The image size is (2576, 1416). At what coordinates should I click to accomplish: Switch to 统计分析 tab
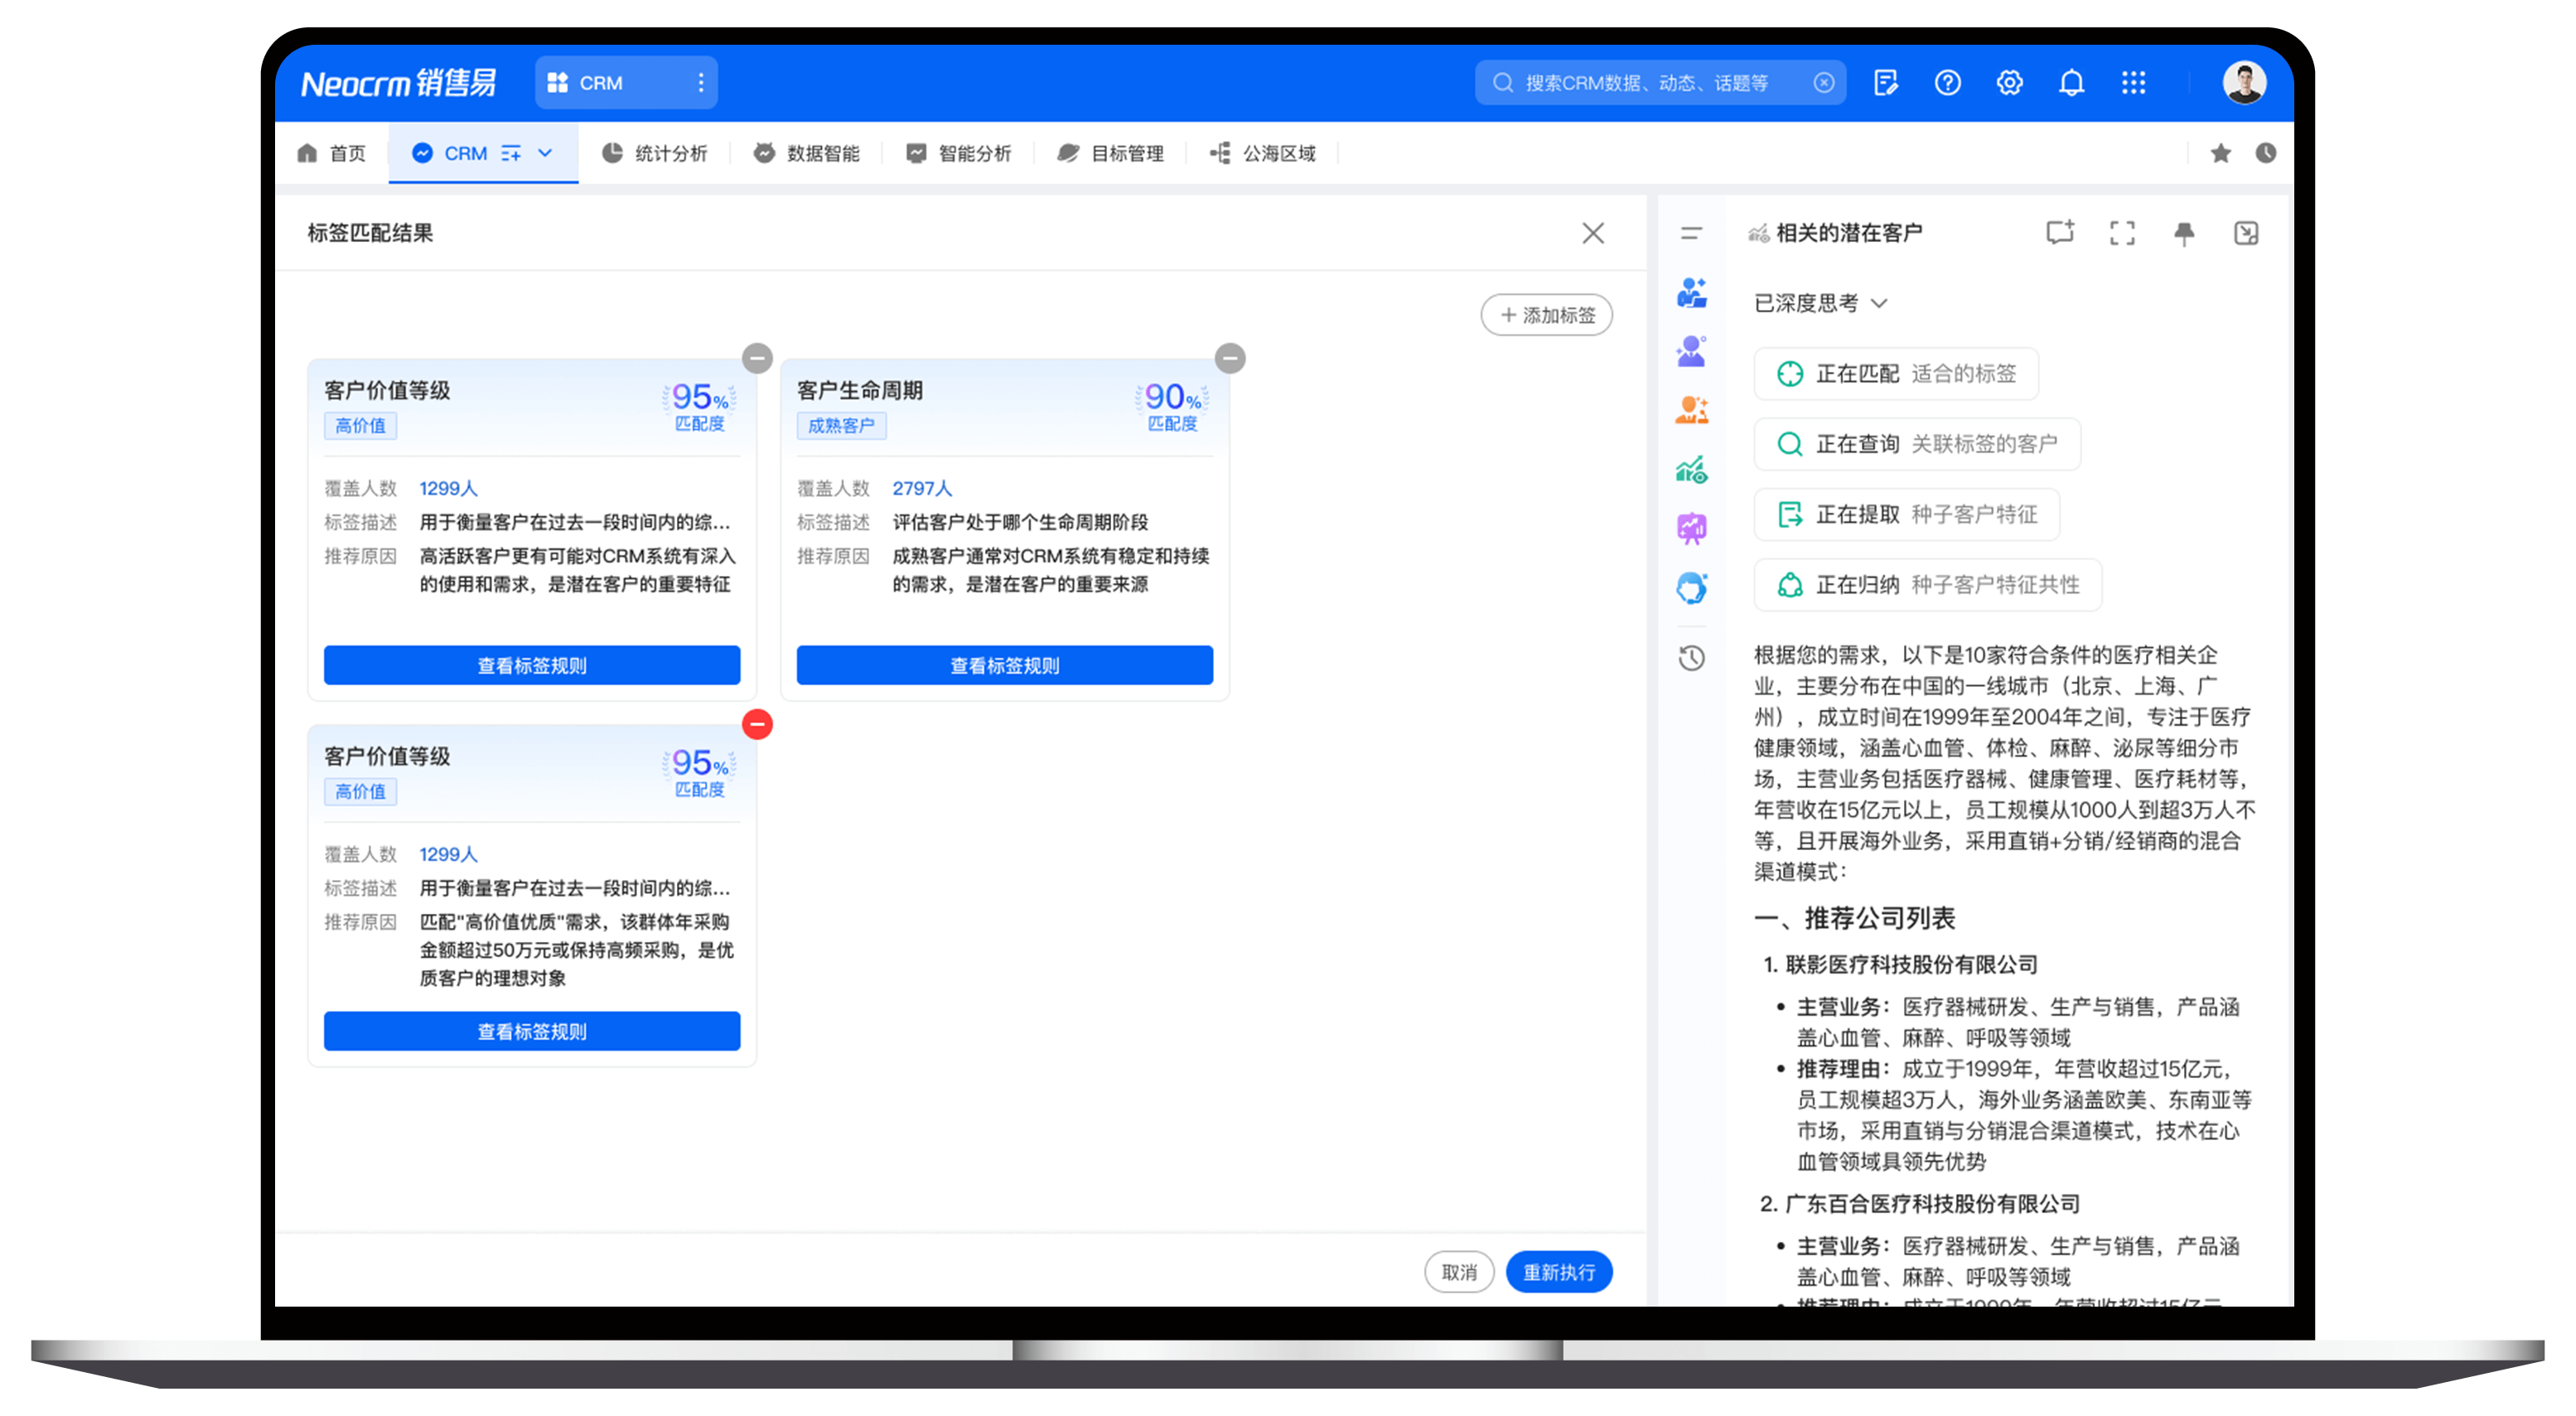654,153
